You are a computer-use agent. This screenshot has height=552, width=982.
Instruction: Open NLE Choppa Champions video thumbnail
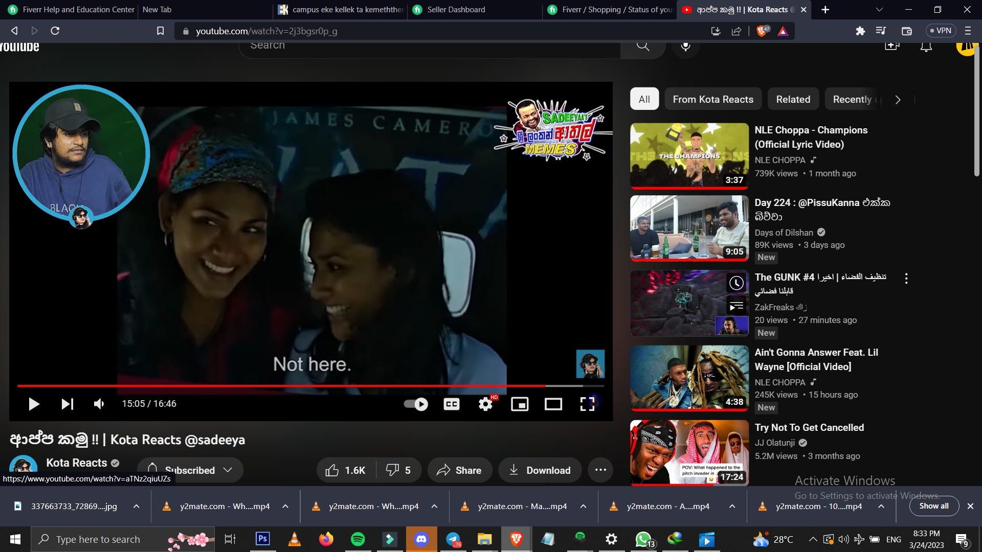coord(689,156)
